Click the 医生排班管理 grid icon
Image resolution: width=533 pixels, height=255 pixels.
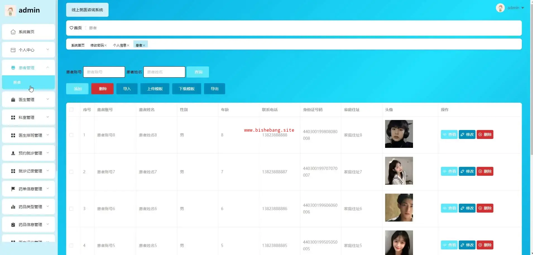(13, 135)
